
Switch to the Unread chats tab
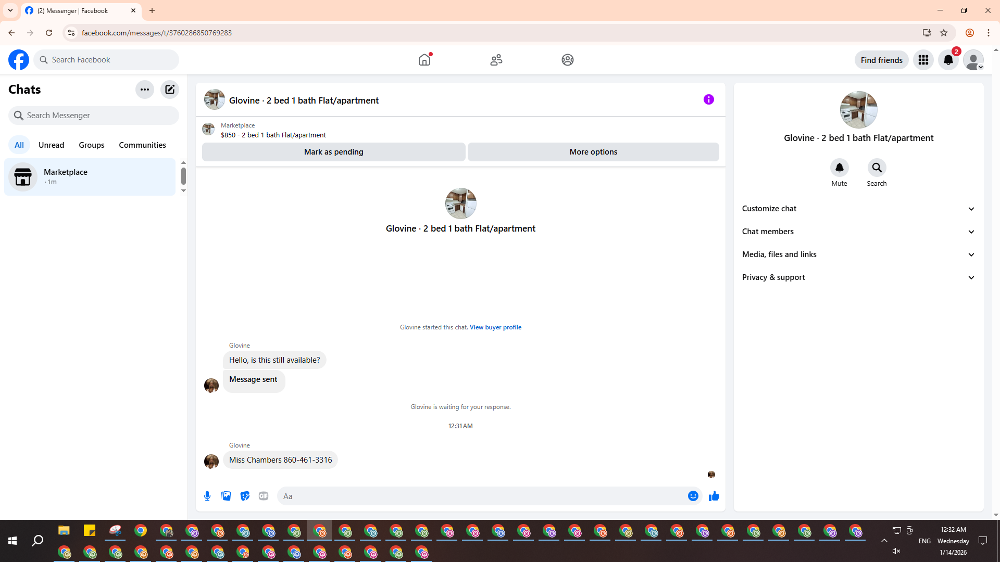point(51,145)
